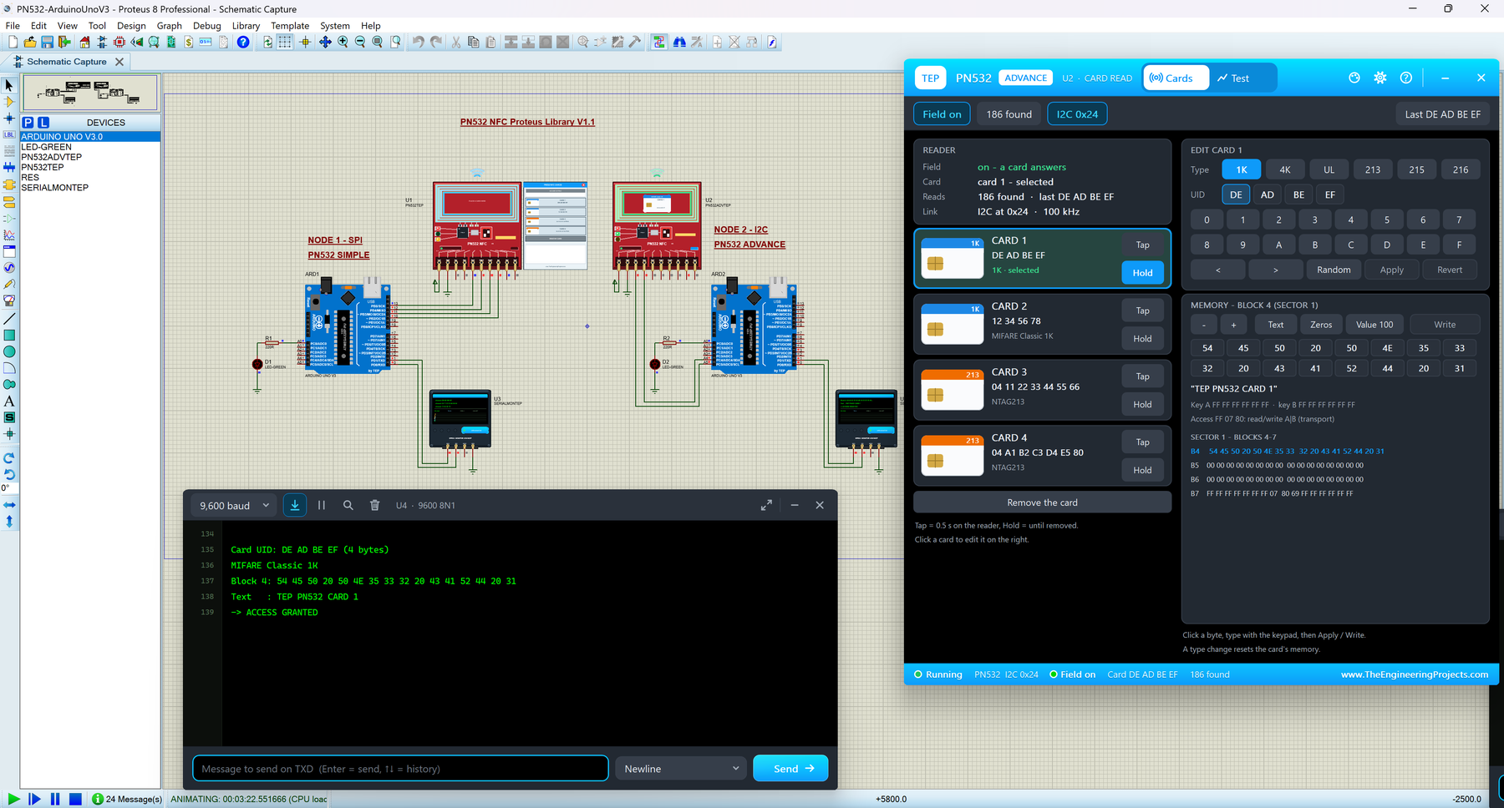
Task: Select UID byte AD in the card editor
Action: (1268, 194)
